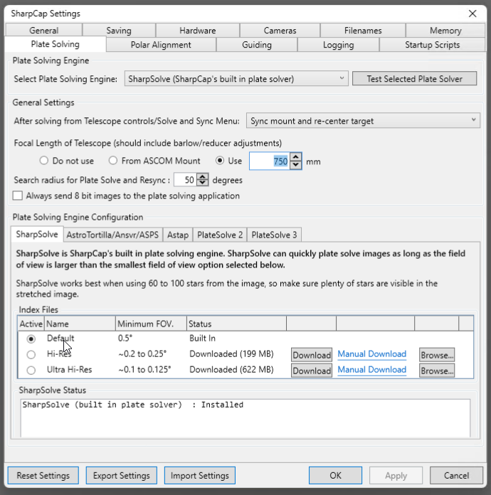Screen dimensions: 491x495
Task: Close the SharpCap Settings dialog
Action: [472, 14]
